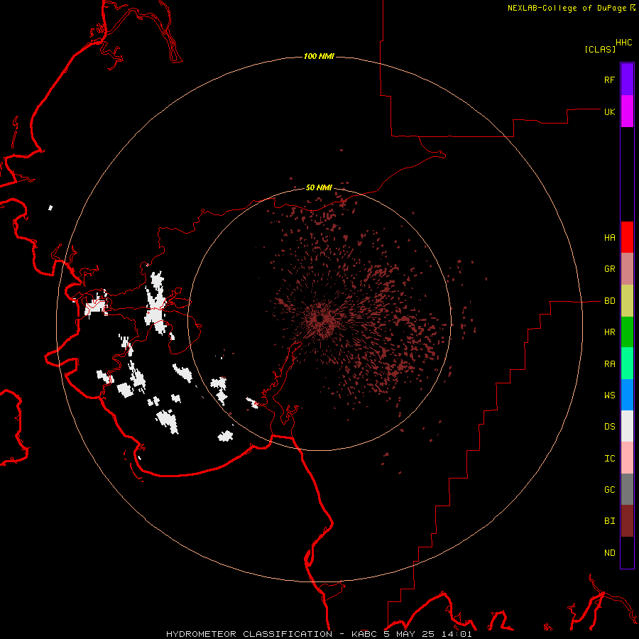Click the 100 NMI range ring label
The image size is (639, 639).
319,56
